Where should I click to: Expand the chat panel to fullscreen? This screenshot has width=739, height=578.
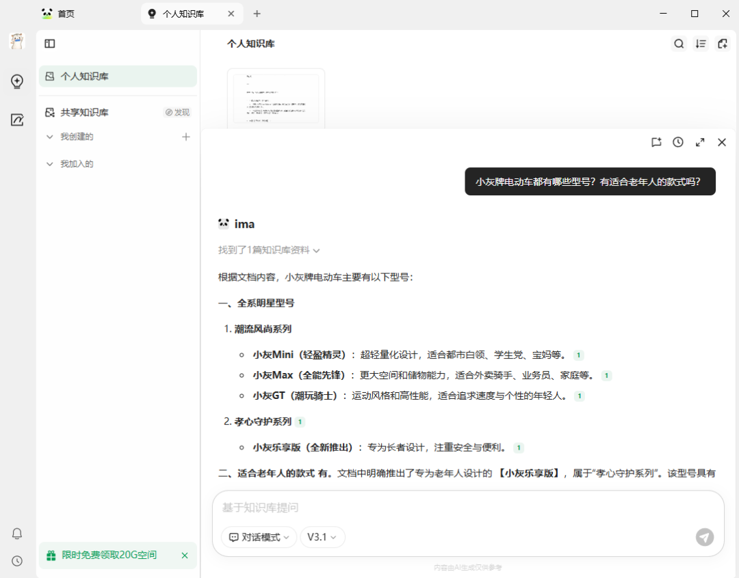pos(700,142)
